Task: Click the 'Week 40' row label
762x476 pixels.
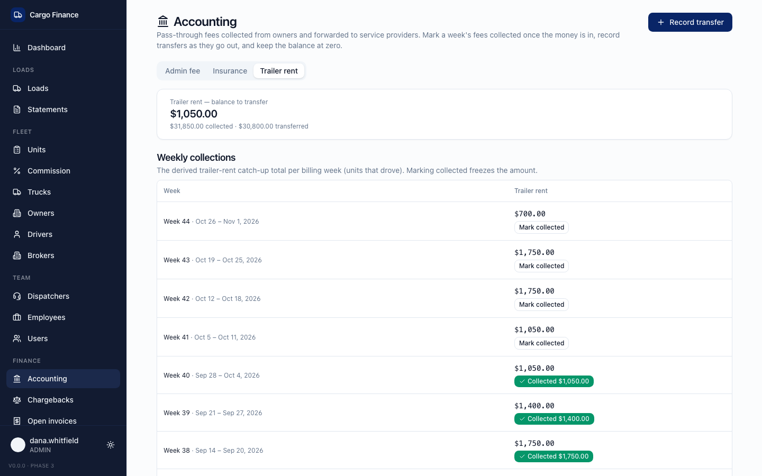Action: coord(176,376)
